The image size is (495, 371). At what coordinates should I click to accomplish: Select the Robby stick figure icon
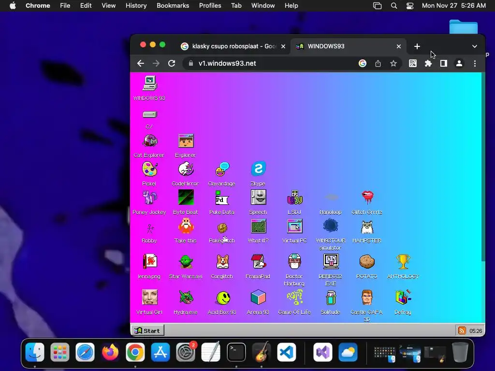pos(150,228)
